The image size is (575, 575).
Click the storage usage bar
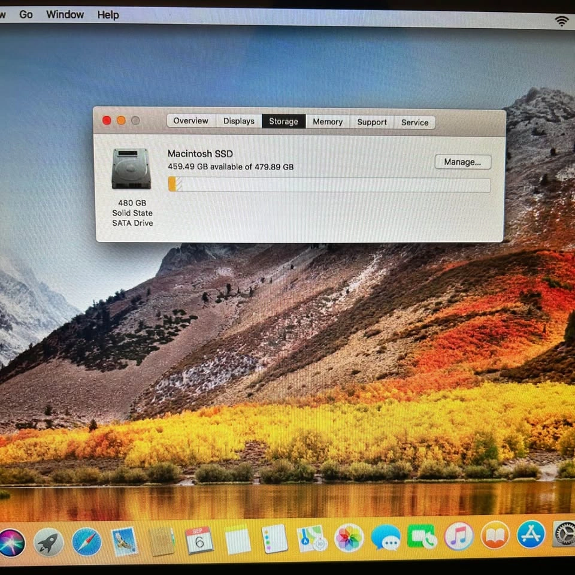329,185
